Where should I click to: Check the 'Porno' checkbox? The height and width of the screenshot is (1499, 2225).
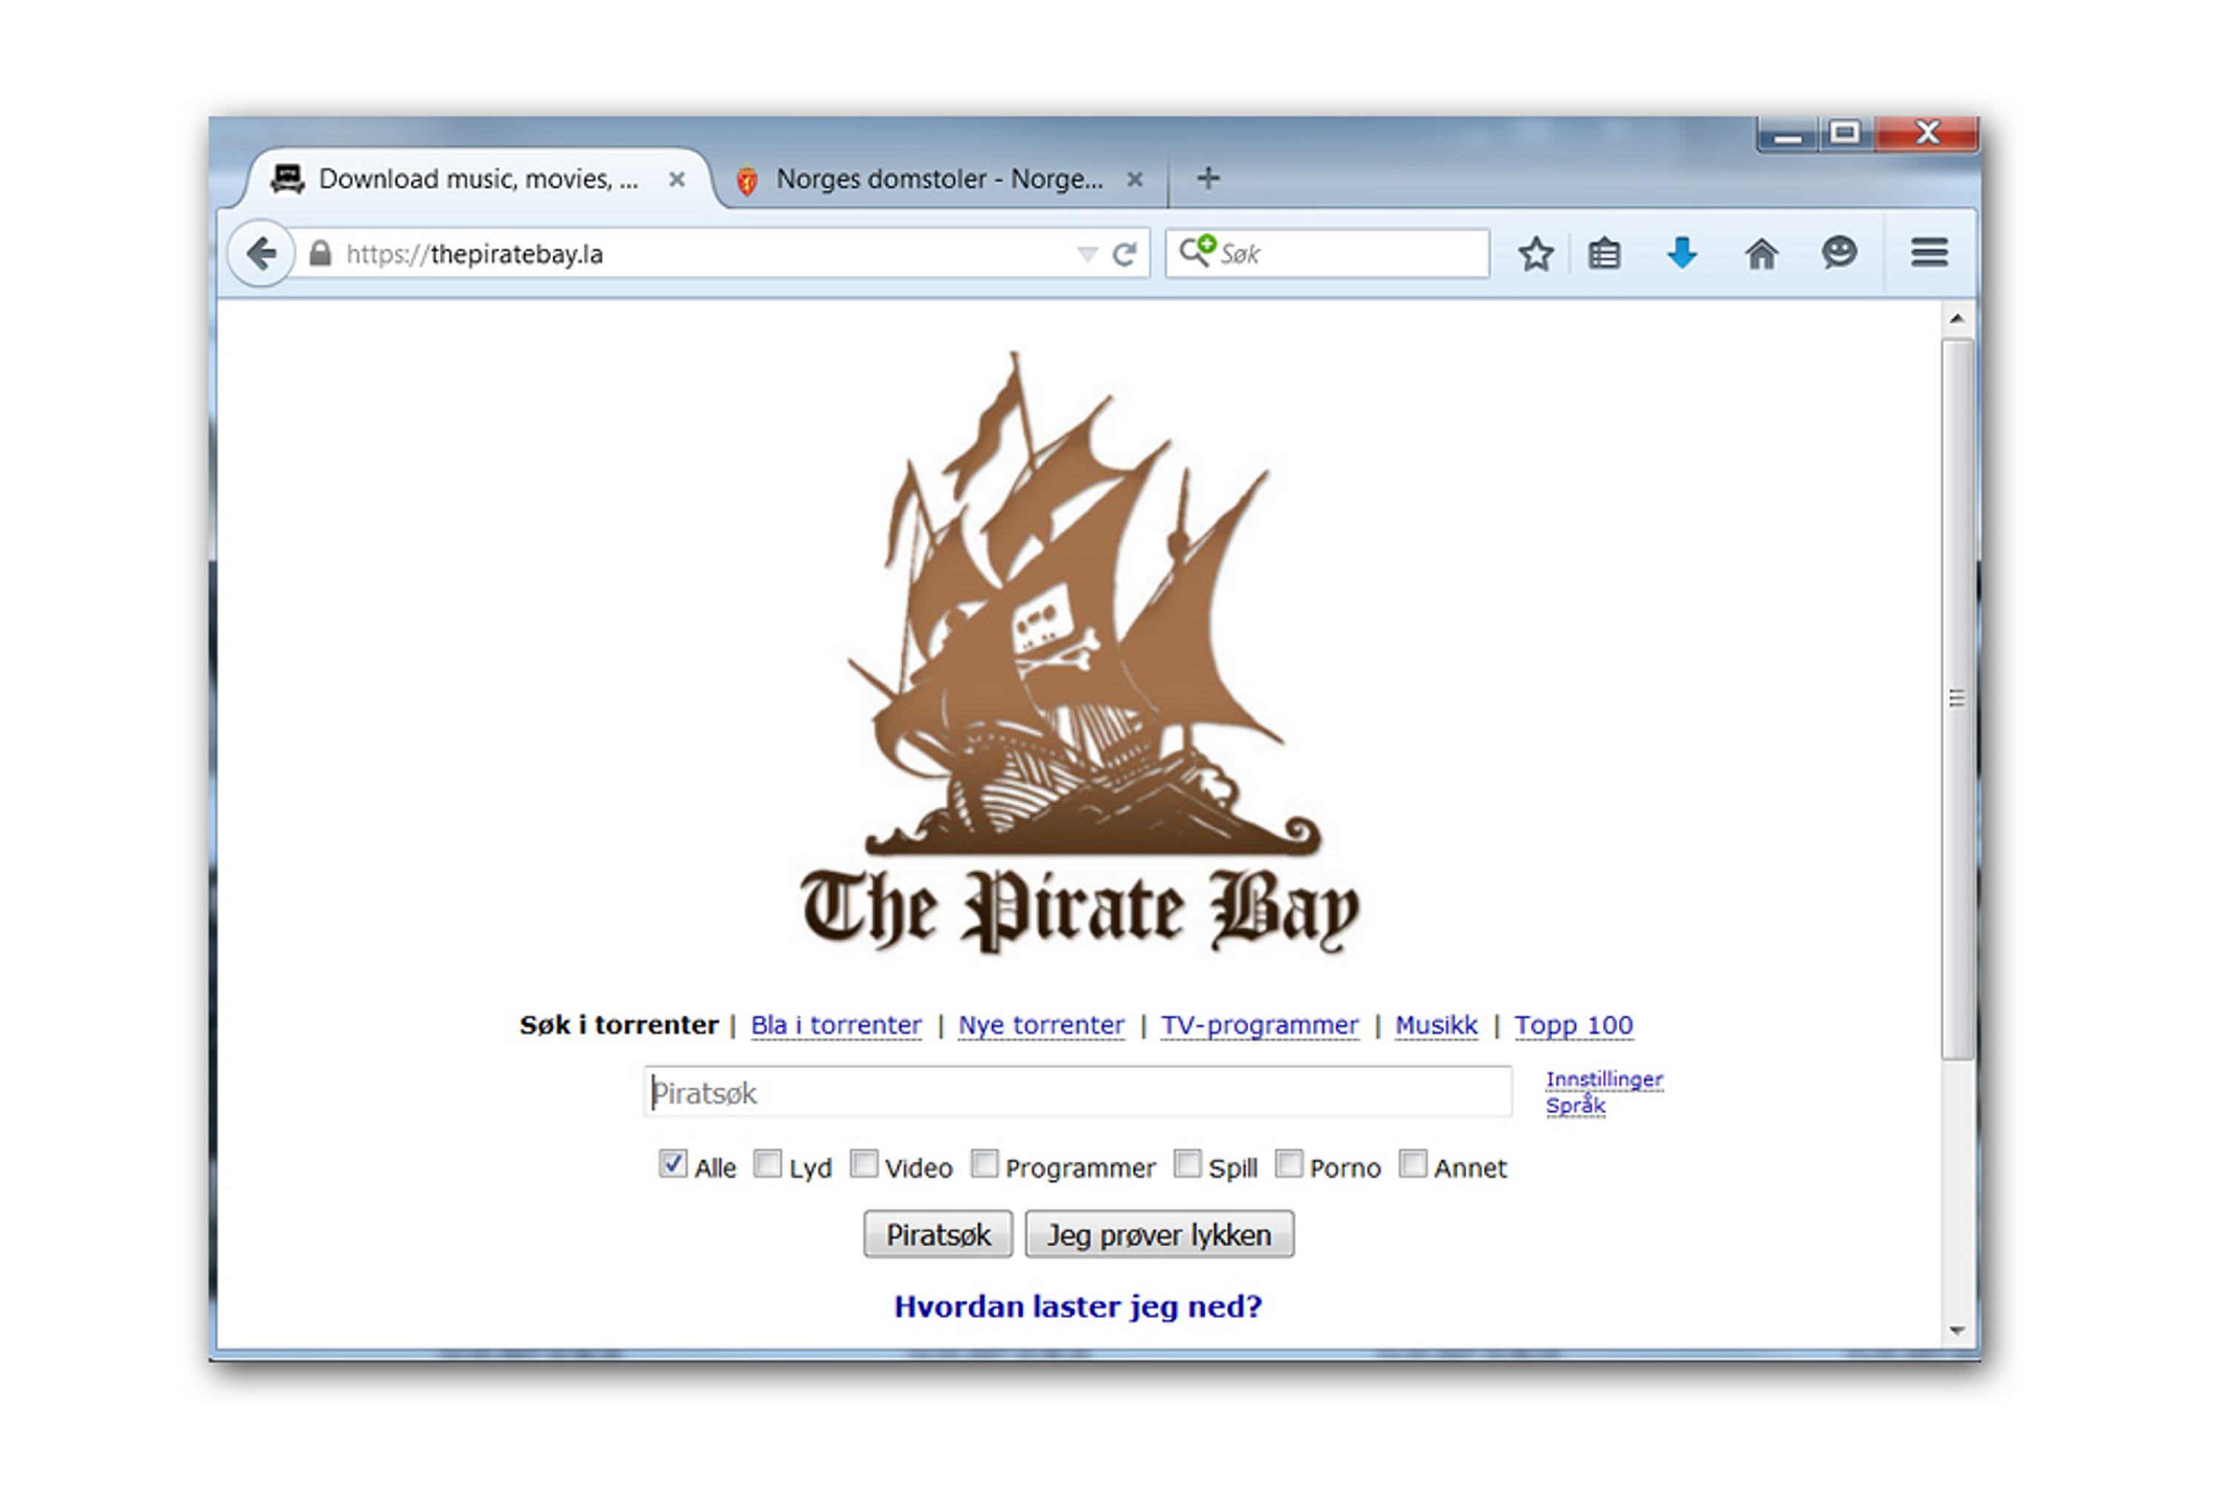1289,1164
